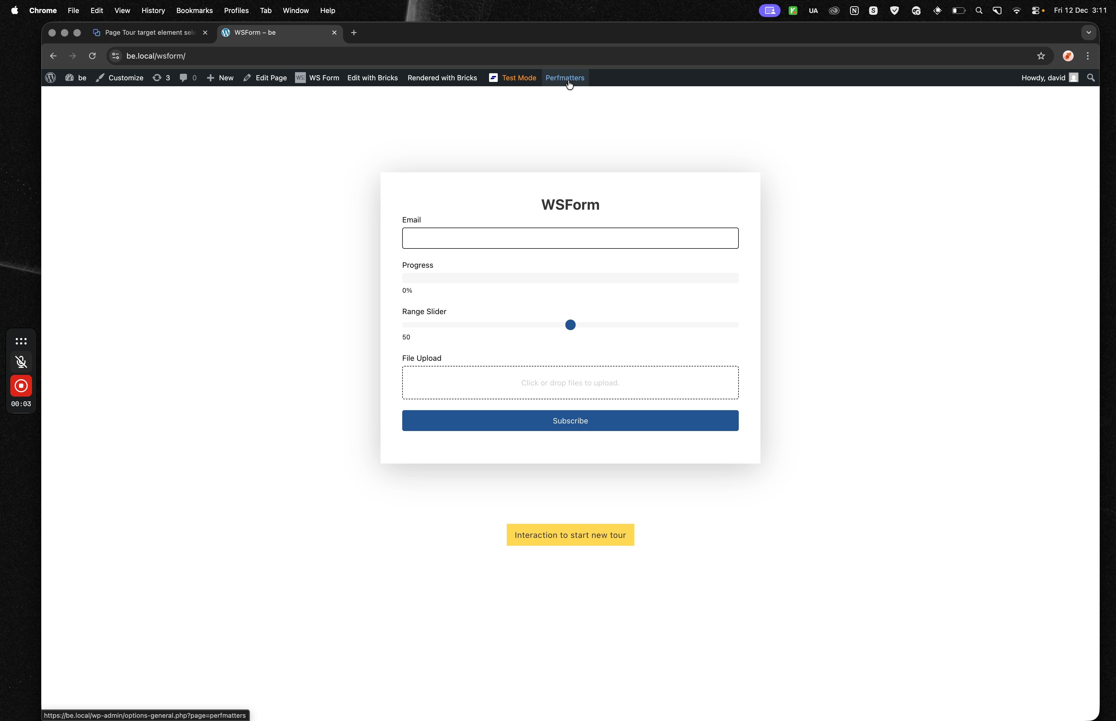Open Customize in the admin bar
This screenshot has height=721, width=1116.
click(119, 78)
